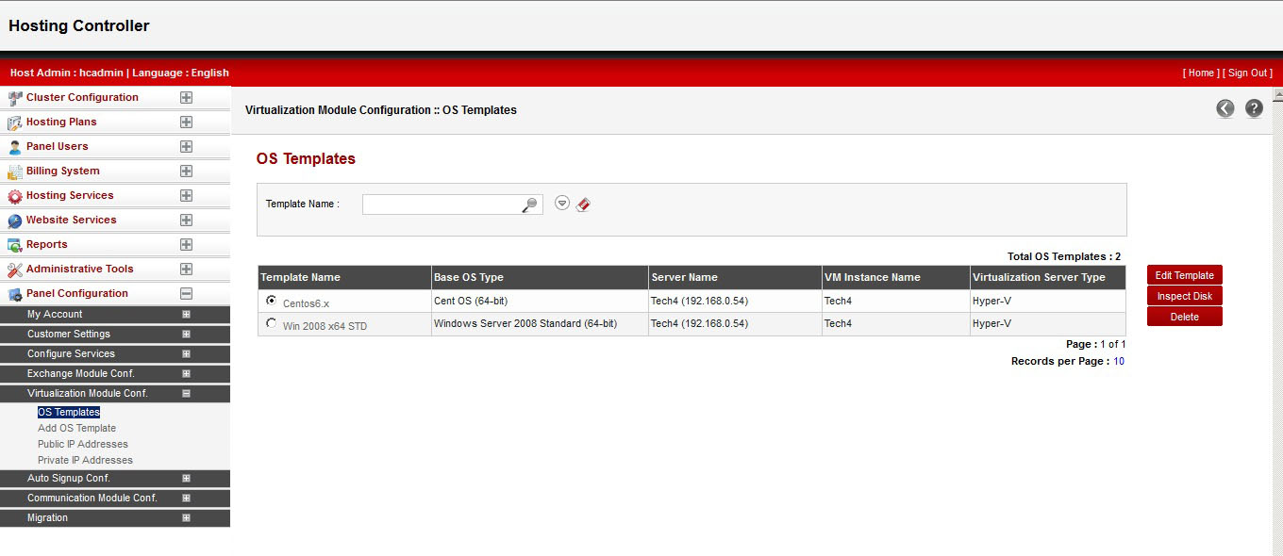Image resolution: width=1283 pixels, height=556 pixels.
Task: Click the Sign Out link
Action: pyautogui.click(x=1247, y=73)
